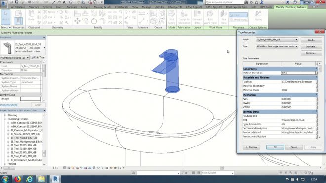This screenshot has width=326, height=183.
Task: Switch to the Systems ribbon tab
Action: pos(47,7)
